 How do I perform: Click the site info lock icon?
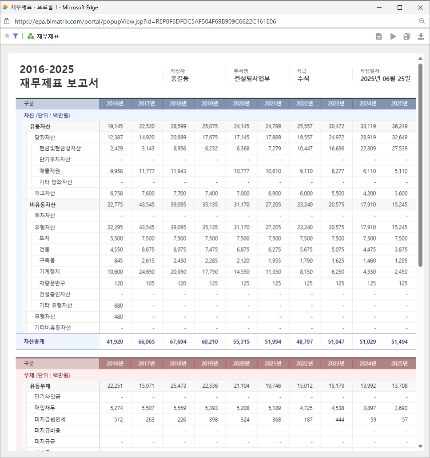click(7, 21)
